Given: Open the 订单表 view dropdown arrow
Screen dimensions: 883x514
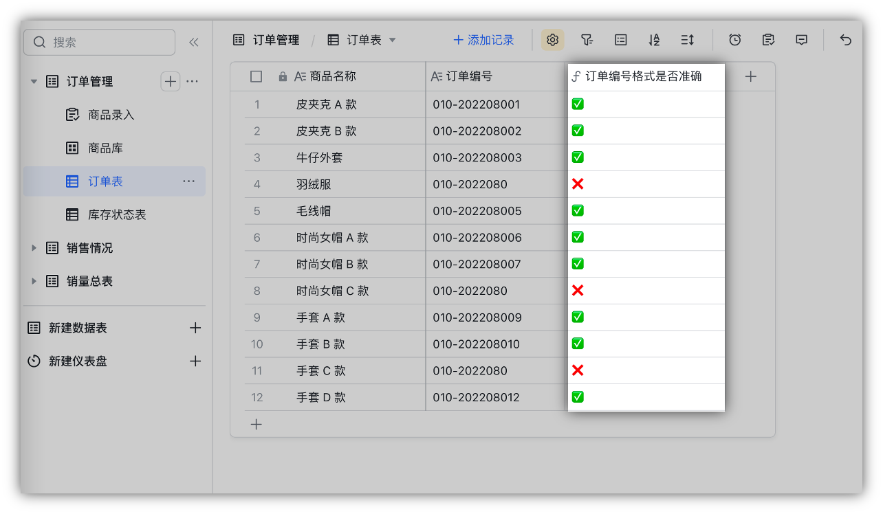Looking at the screenshot, I should (393, 40).
